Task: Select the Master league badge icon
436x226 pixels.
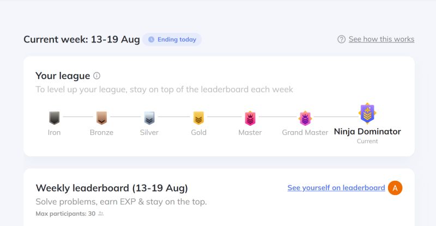Action: pyautogui.click(x=250, y=118)
